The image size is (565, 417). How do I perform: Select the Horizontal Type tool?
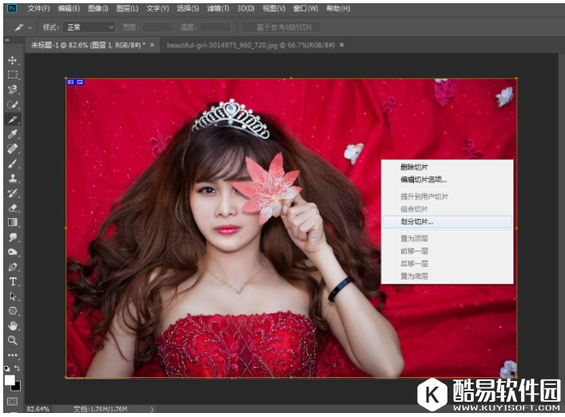[x=13, y=281]
